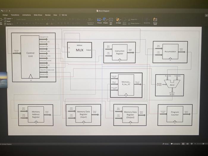This screenshot has width=208, height=156.
Task: Click the text highlight color button
Action: coord(47,23)
